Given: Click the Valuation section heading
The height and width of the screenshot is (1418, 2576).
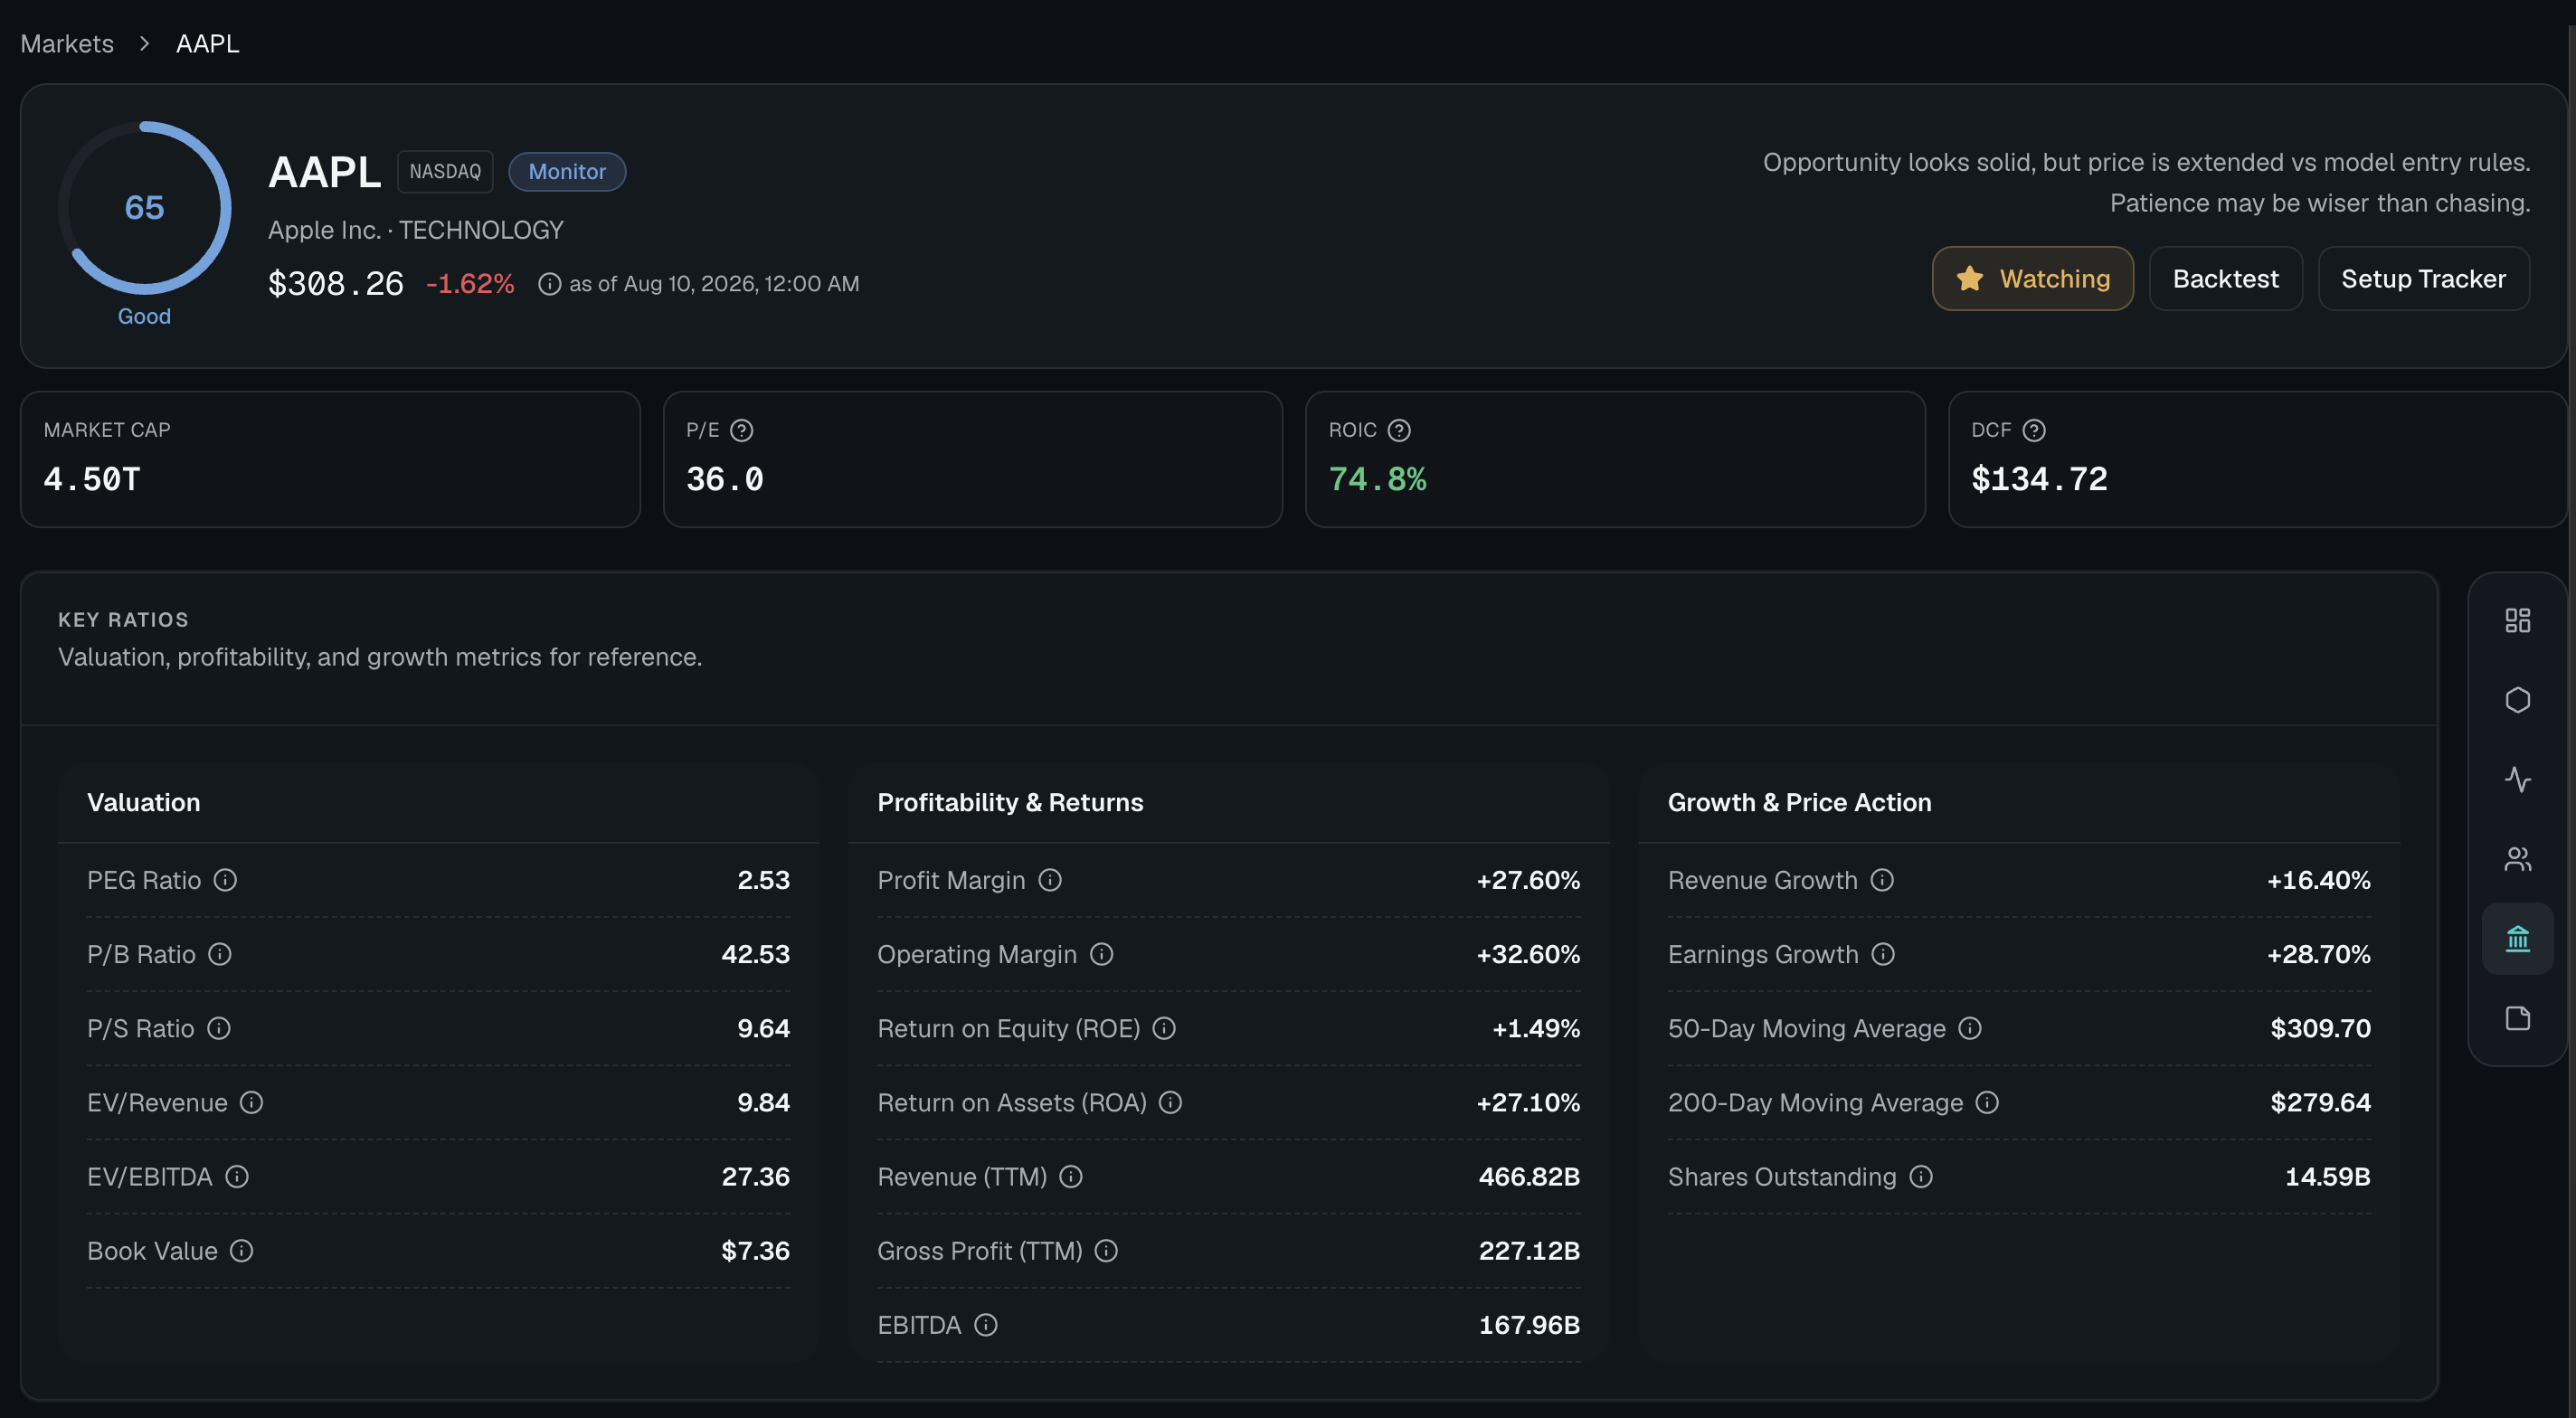Looking at the screenshot, I should click(x=144, y=803).
